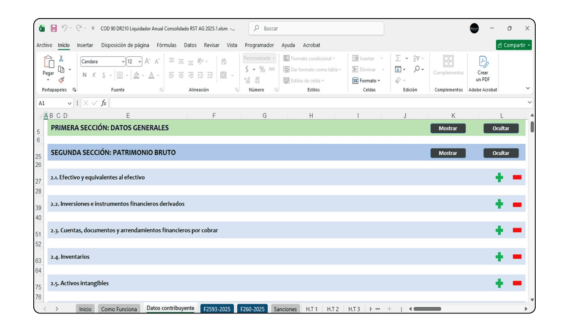
Task: Click the Pegar clipboard icon
Action: (x=48, y=63)
